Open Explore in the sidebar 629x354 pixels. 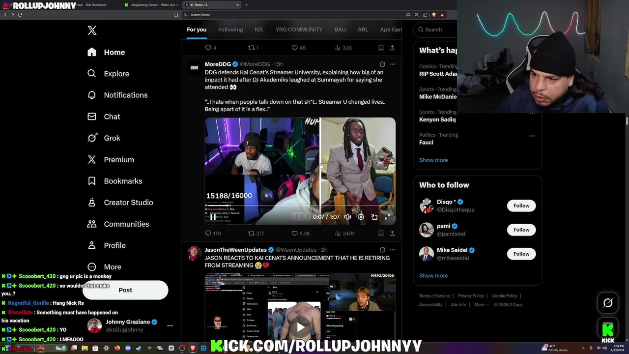[109, 74]
